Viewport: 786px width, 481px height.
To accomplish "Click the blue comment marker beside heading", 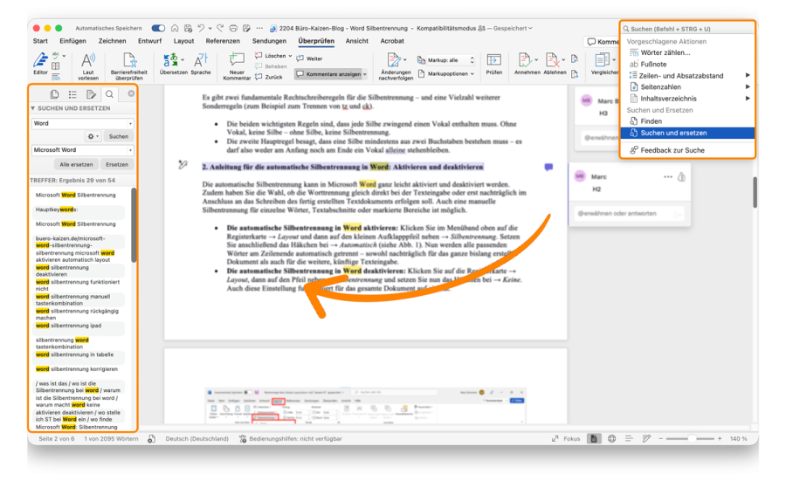I will pos(548,168).
